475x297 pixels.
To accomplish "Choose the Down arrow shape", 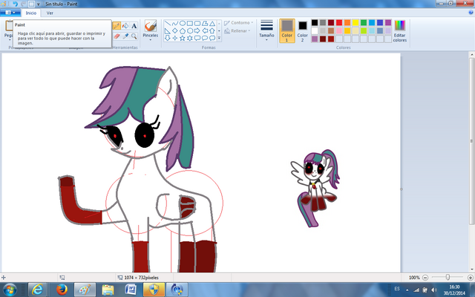I will [x=168, y=38].
